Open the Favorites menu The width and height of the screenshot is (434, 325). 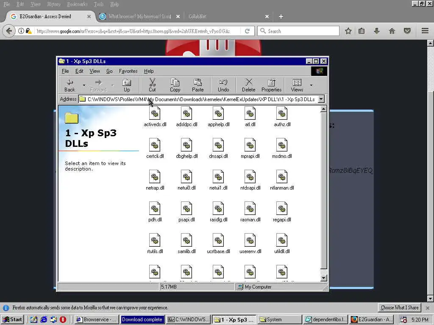click(128, 71)
